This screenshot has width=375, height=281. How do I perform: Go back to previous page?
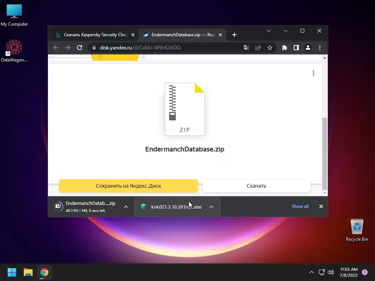pyautogui.click(x=56, y=48)
